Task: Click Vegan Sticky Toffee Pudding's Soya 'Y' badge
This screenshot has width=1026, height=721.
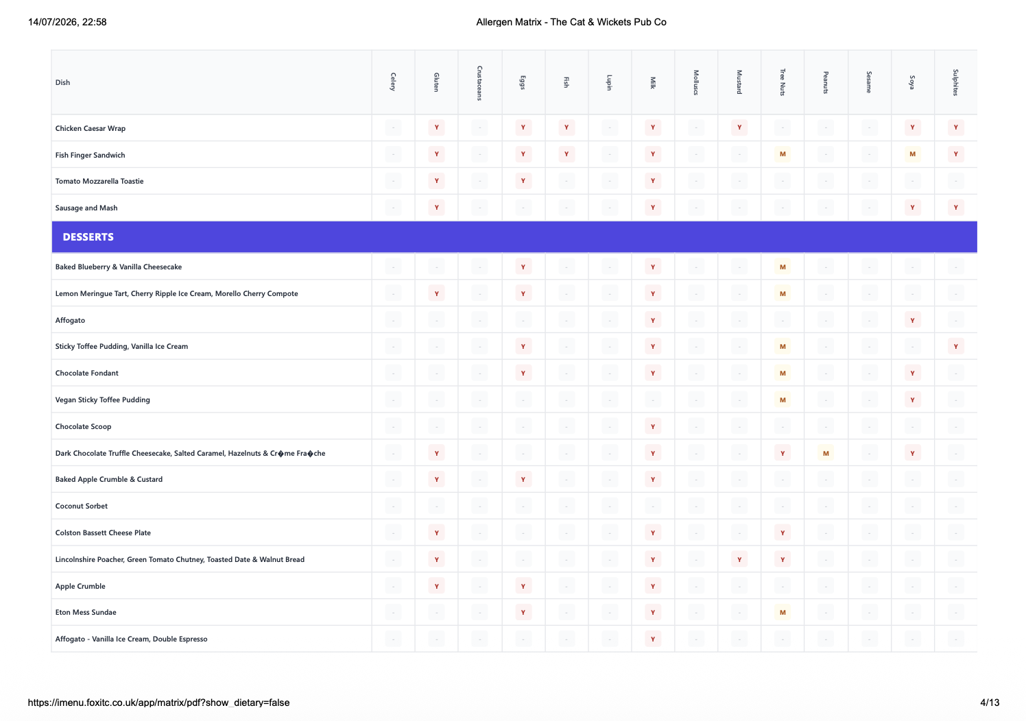Action: 912,400
